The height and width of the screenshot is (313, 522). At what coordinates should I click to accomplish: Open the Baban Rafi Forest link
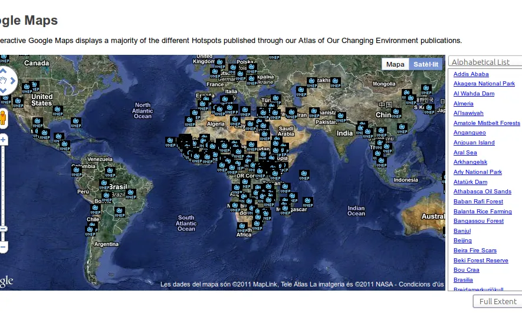pyautogui.click(x=478, y=201)
